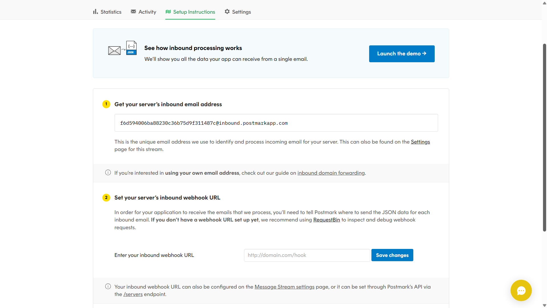Click the yellow step 2 badge

tap(106, 198)
